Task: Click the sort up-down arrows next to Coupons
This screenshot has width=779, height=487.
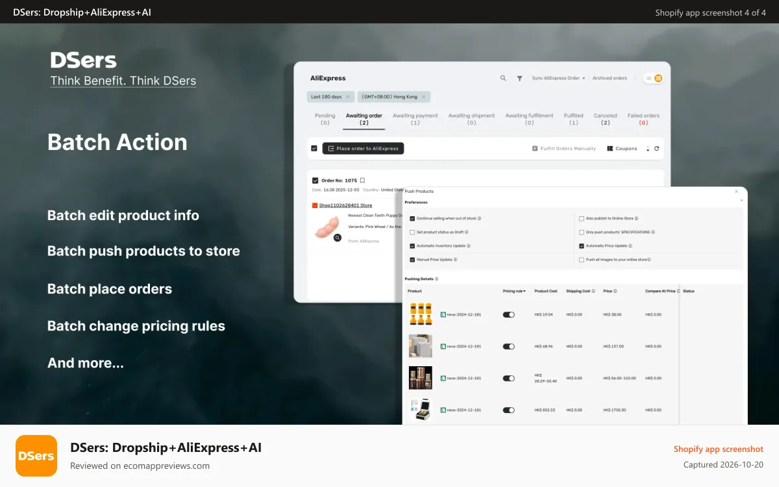Action: (x=647, y=149)
